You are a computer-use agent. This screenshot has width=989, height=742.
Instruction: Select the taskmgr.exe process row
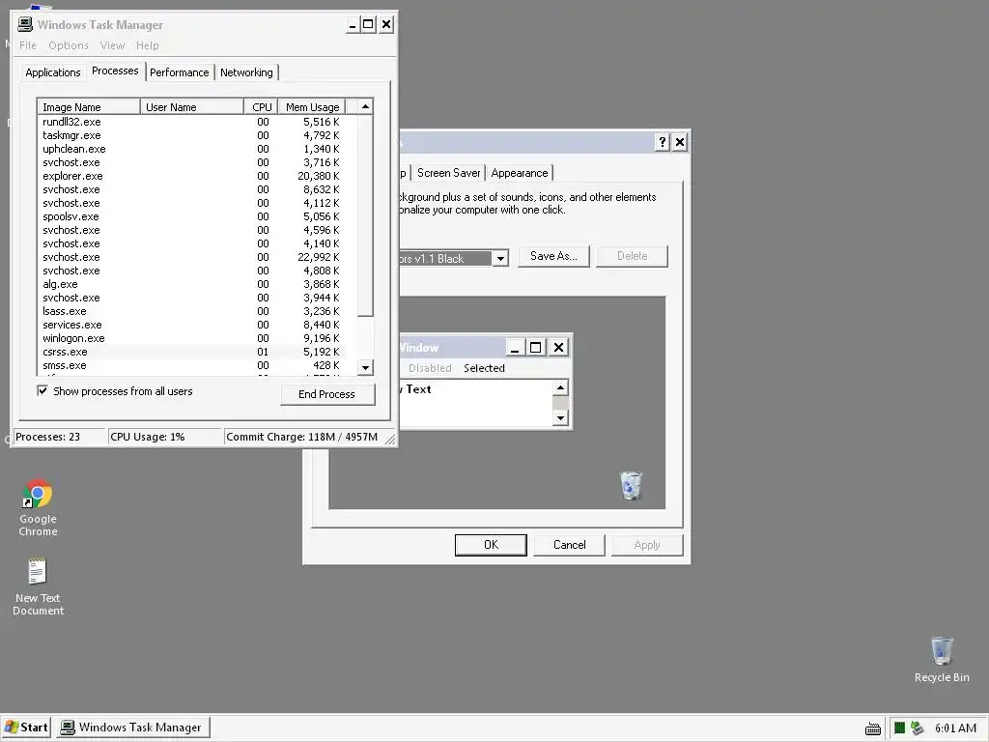tap(192, 135)
